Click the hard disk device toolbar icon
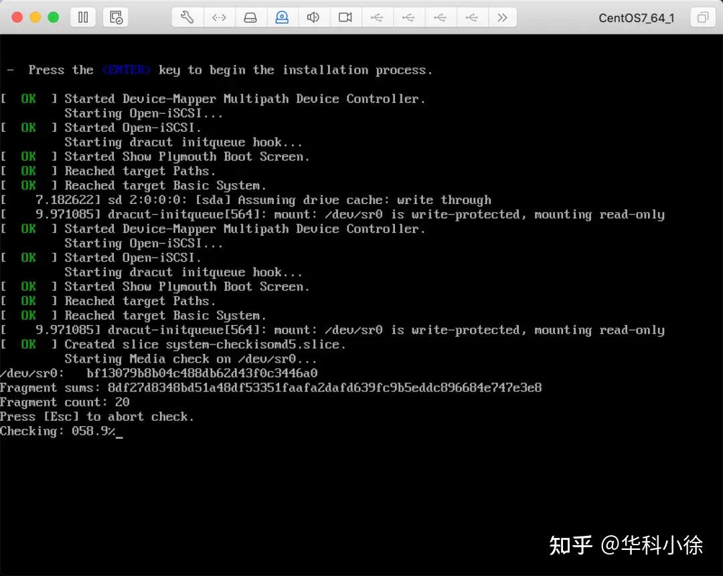 point(251,17)
